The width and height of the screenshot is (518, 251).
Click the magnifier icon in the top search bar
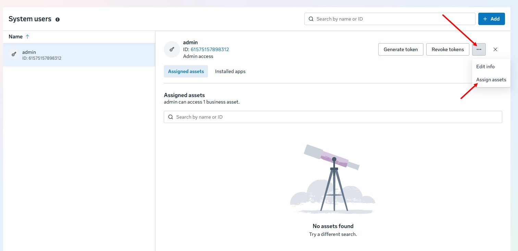(x=311, y=19)
